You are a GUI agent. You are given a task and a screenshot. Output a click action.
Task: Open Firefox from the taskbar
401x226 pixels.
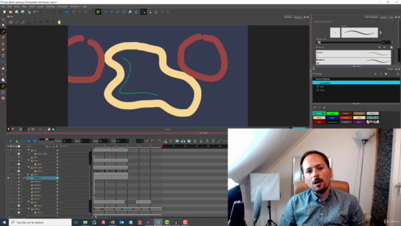(x=113, y=222)
